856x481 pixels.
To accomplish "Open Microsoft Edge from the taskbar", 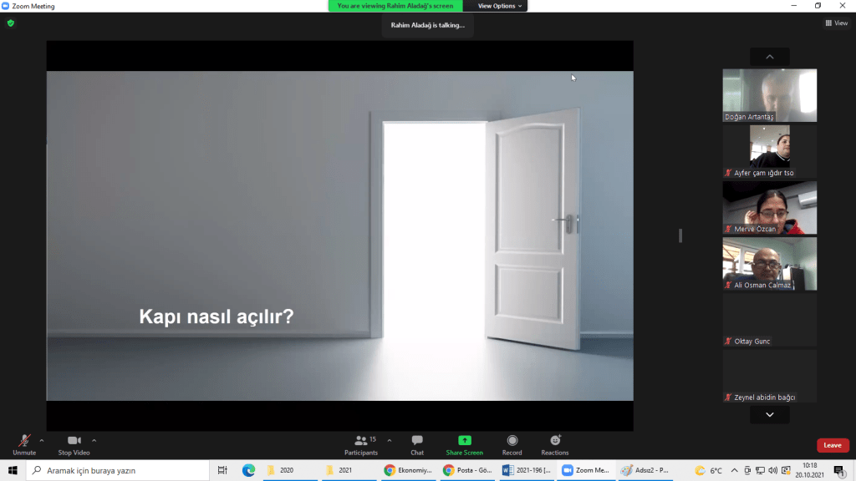I will (x=248, y=470).
